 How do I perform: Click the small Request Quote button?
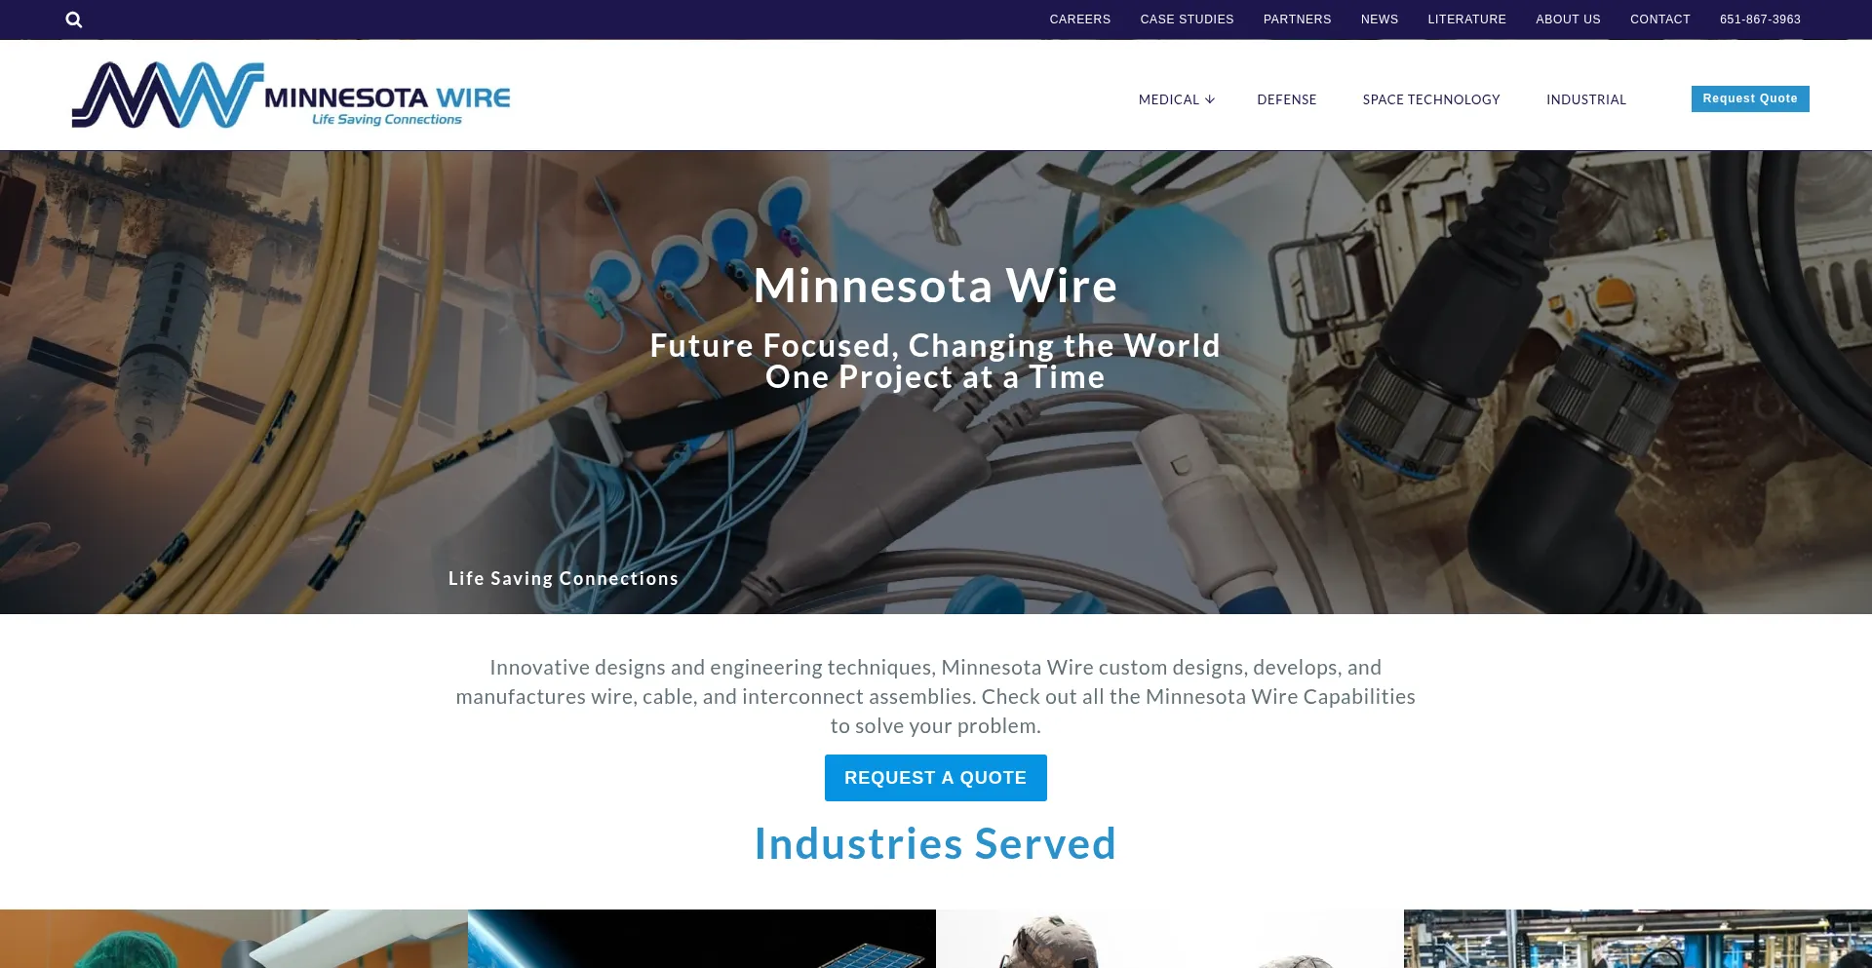(x=1750, y=98)
